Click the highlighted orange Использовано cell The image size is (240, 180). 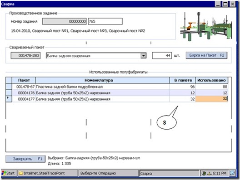[x=212, y=99]
